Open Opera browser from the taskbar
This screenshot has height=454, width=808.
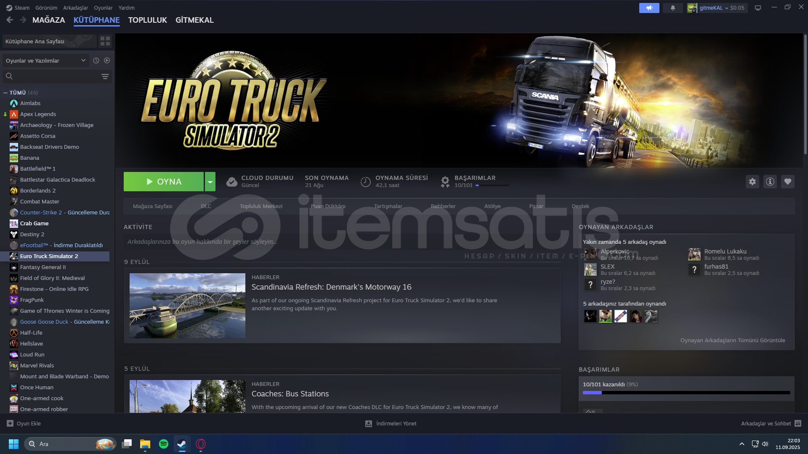click(201, 444)
